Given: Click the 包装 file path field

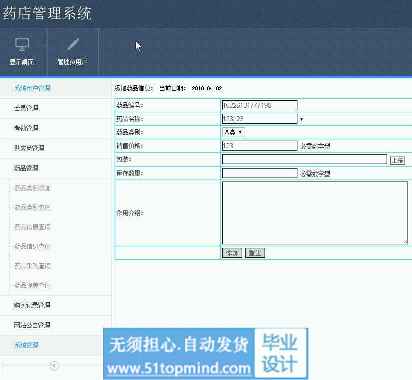Looking at the screenshot, I should pyautogui.click(x=304, y=159).
